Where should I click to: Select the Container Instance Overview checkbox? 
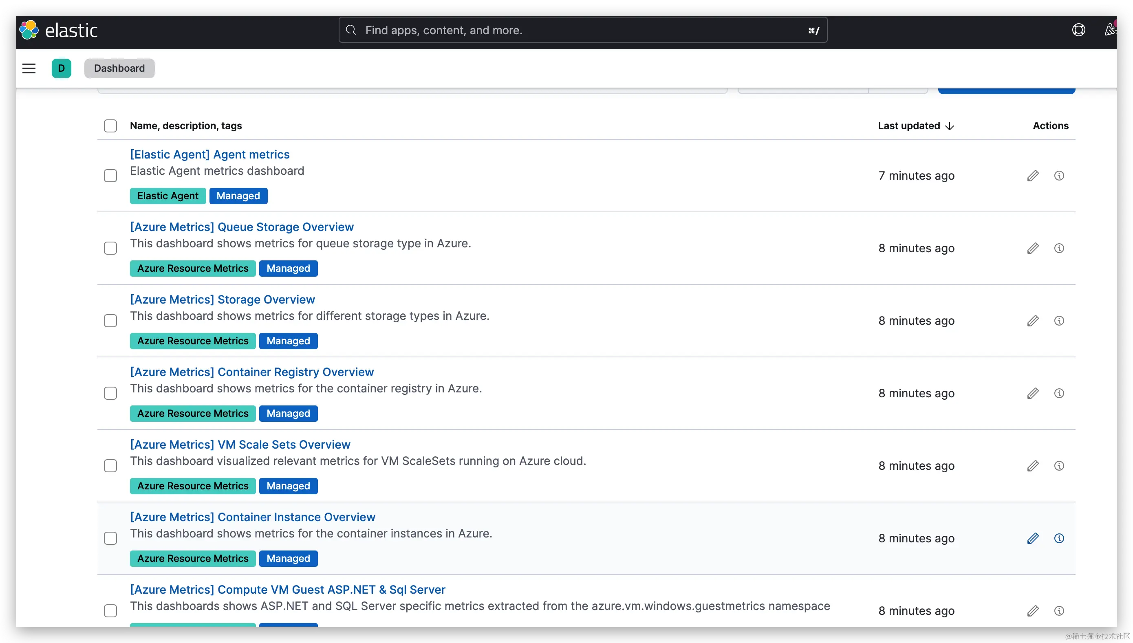pyautogui.click(x=110, y=538)
